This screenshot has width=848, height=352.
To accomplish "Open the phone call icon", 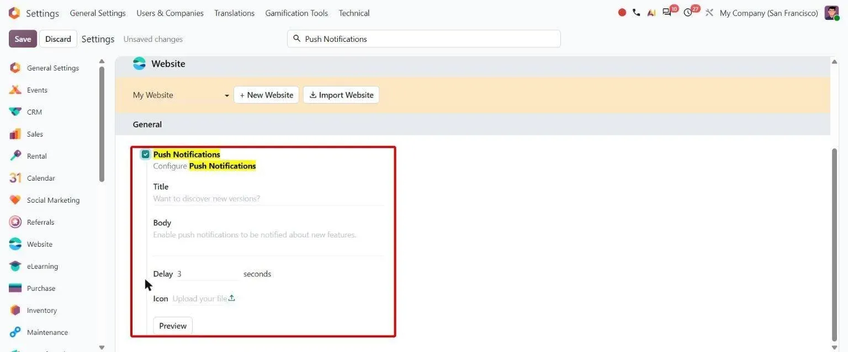I will (x=637, y=13).
